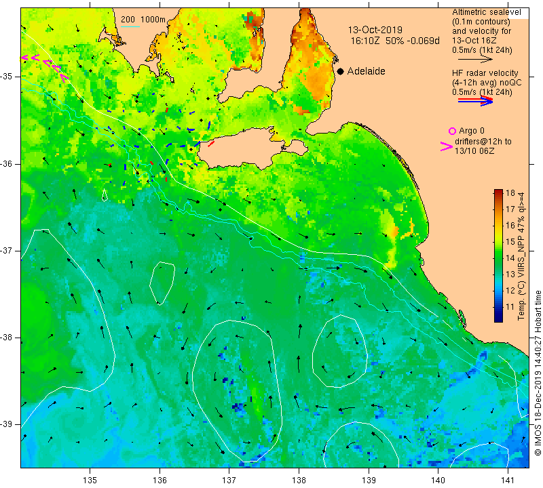
Task: Click the 'Temp. (°C) VIIRS_NPP' scale title
Action: click(521, 256)
